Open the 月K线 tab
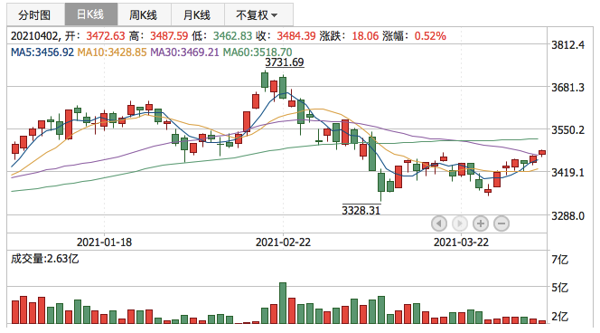The height and width of the screenshot is (333, 600). click(x=198, y=15)
